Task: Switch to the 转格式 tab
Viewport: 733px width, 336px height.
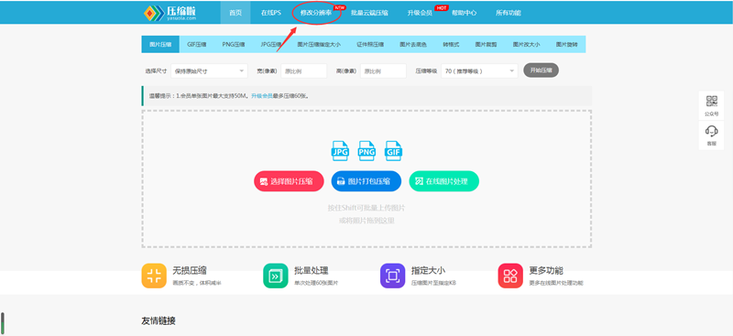Action: 451,44
